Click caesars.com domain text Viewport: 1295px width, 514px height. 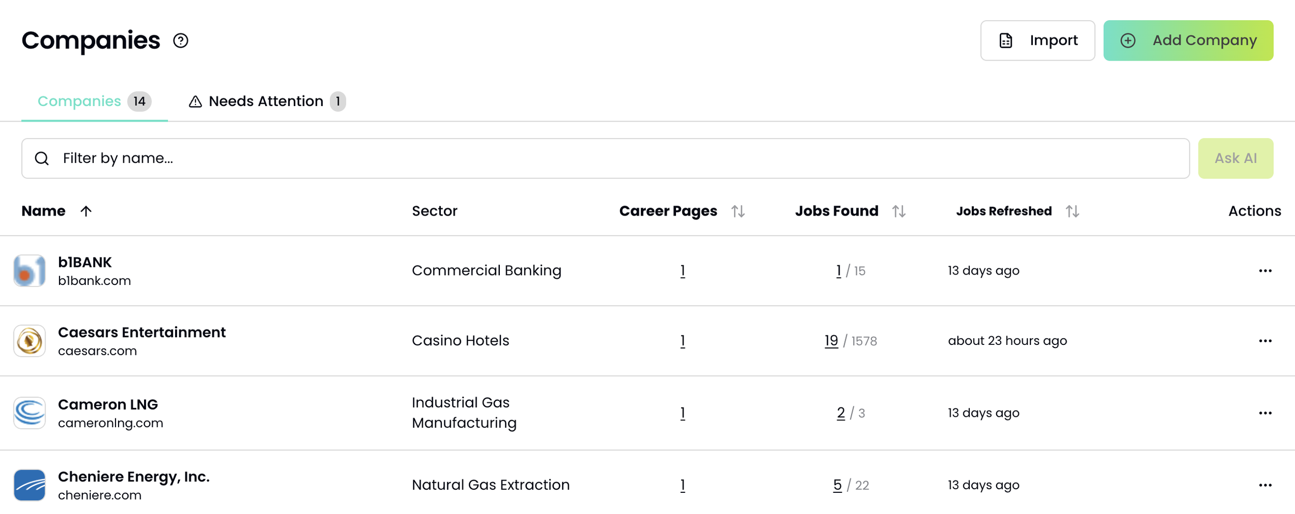point(97,351)
